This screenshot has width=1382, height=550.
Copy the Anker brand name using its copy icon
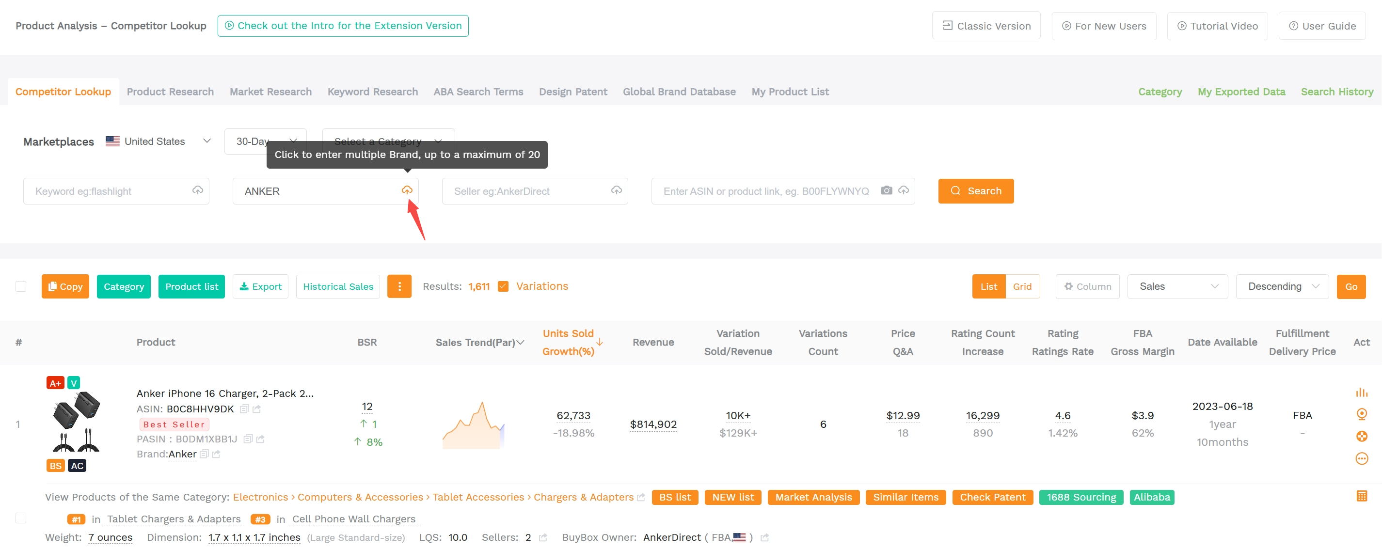pos(204,454)
